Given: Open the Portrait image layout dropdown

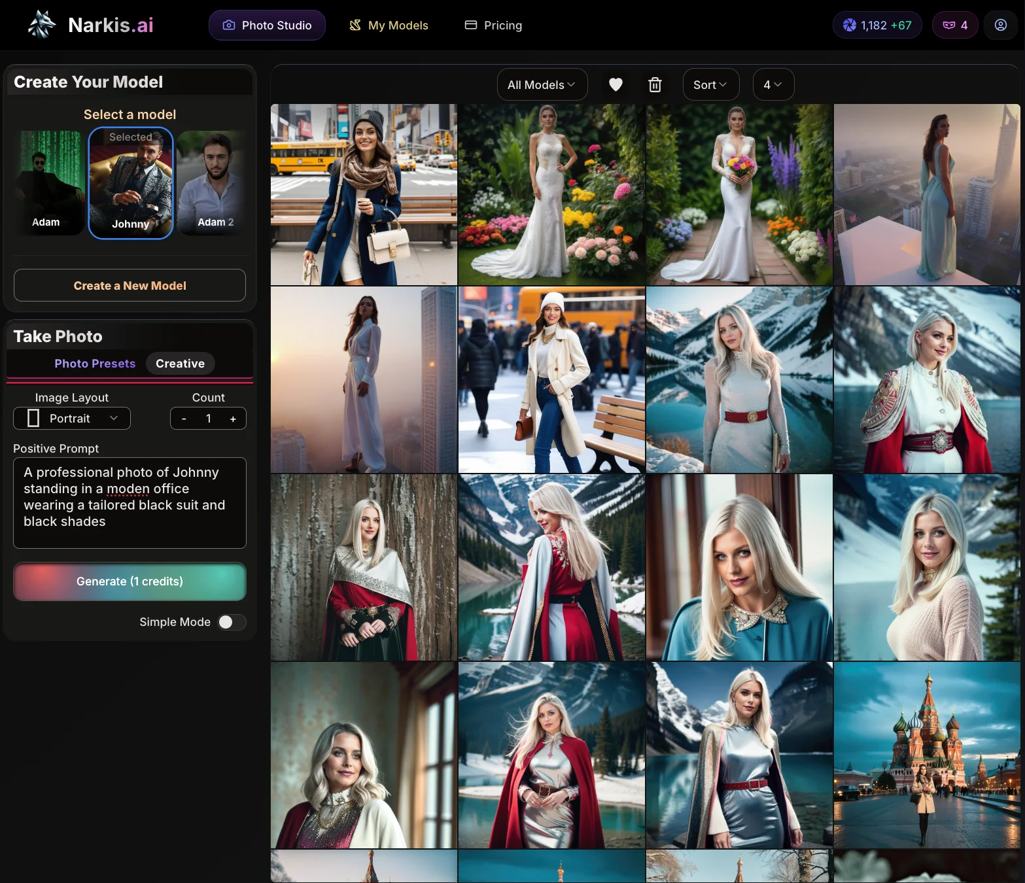Looking at the screenshot, I should pyautogui.click(x=72, y=419).
